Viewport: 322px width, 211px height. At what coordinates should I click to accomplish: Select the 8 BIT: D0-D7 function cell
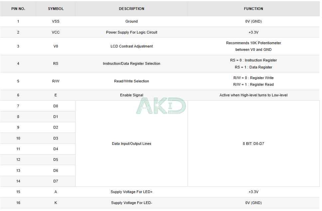point(253,144)
